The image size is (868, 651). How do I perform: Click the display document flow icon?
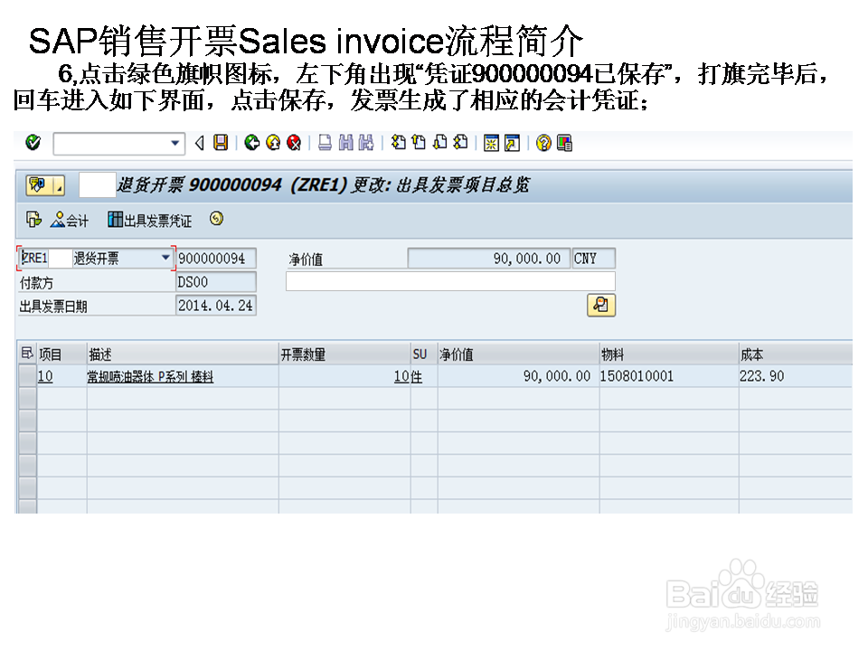tap(33, 220)
